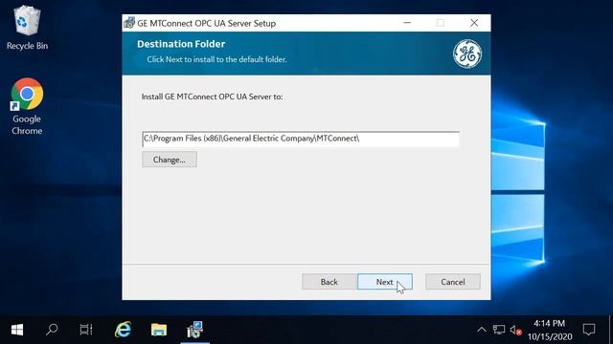613x344 pixels.
Task: Cancel the GE MTConnect installation
Action: [453, 282]
